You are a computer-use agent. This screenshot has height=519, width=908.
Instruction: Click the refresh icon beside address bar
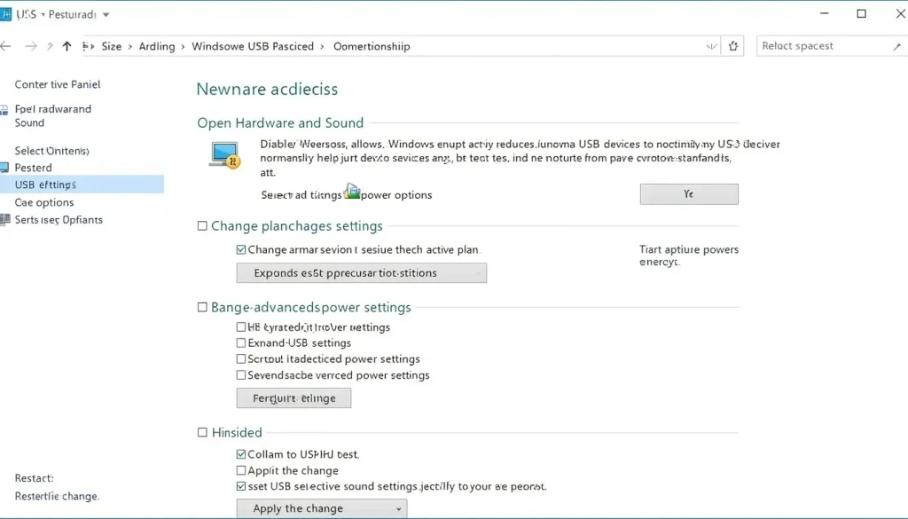coord(733,46)
